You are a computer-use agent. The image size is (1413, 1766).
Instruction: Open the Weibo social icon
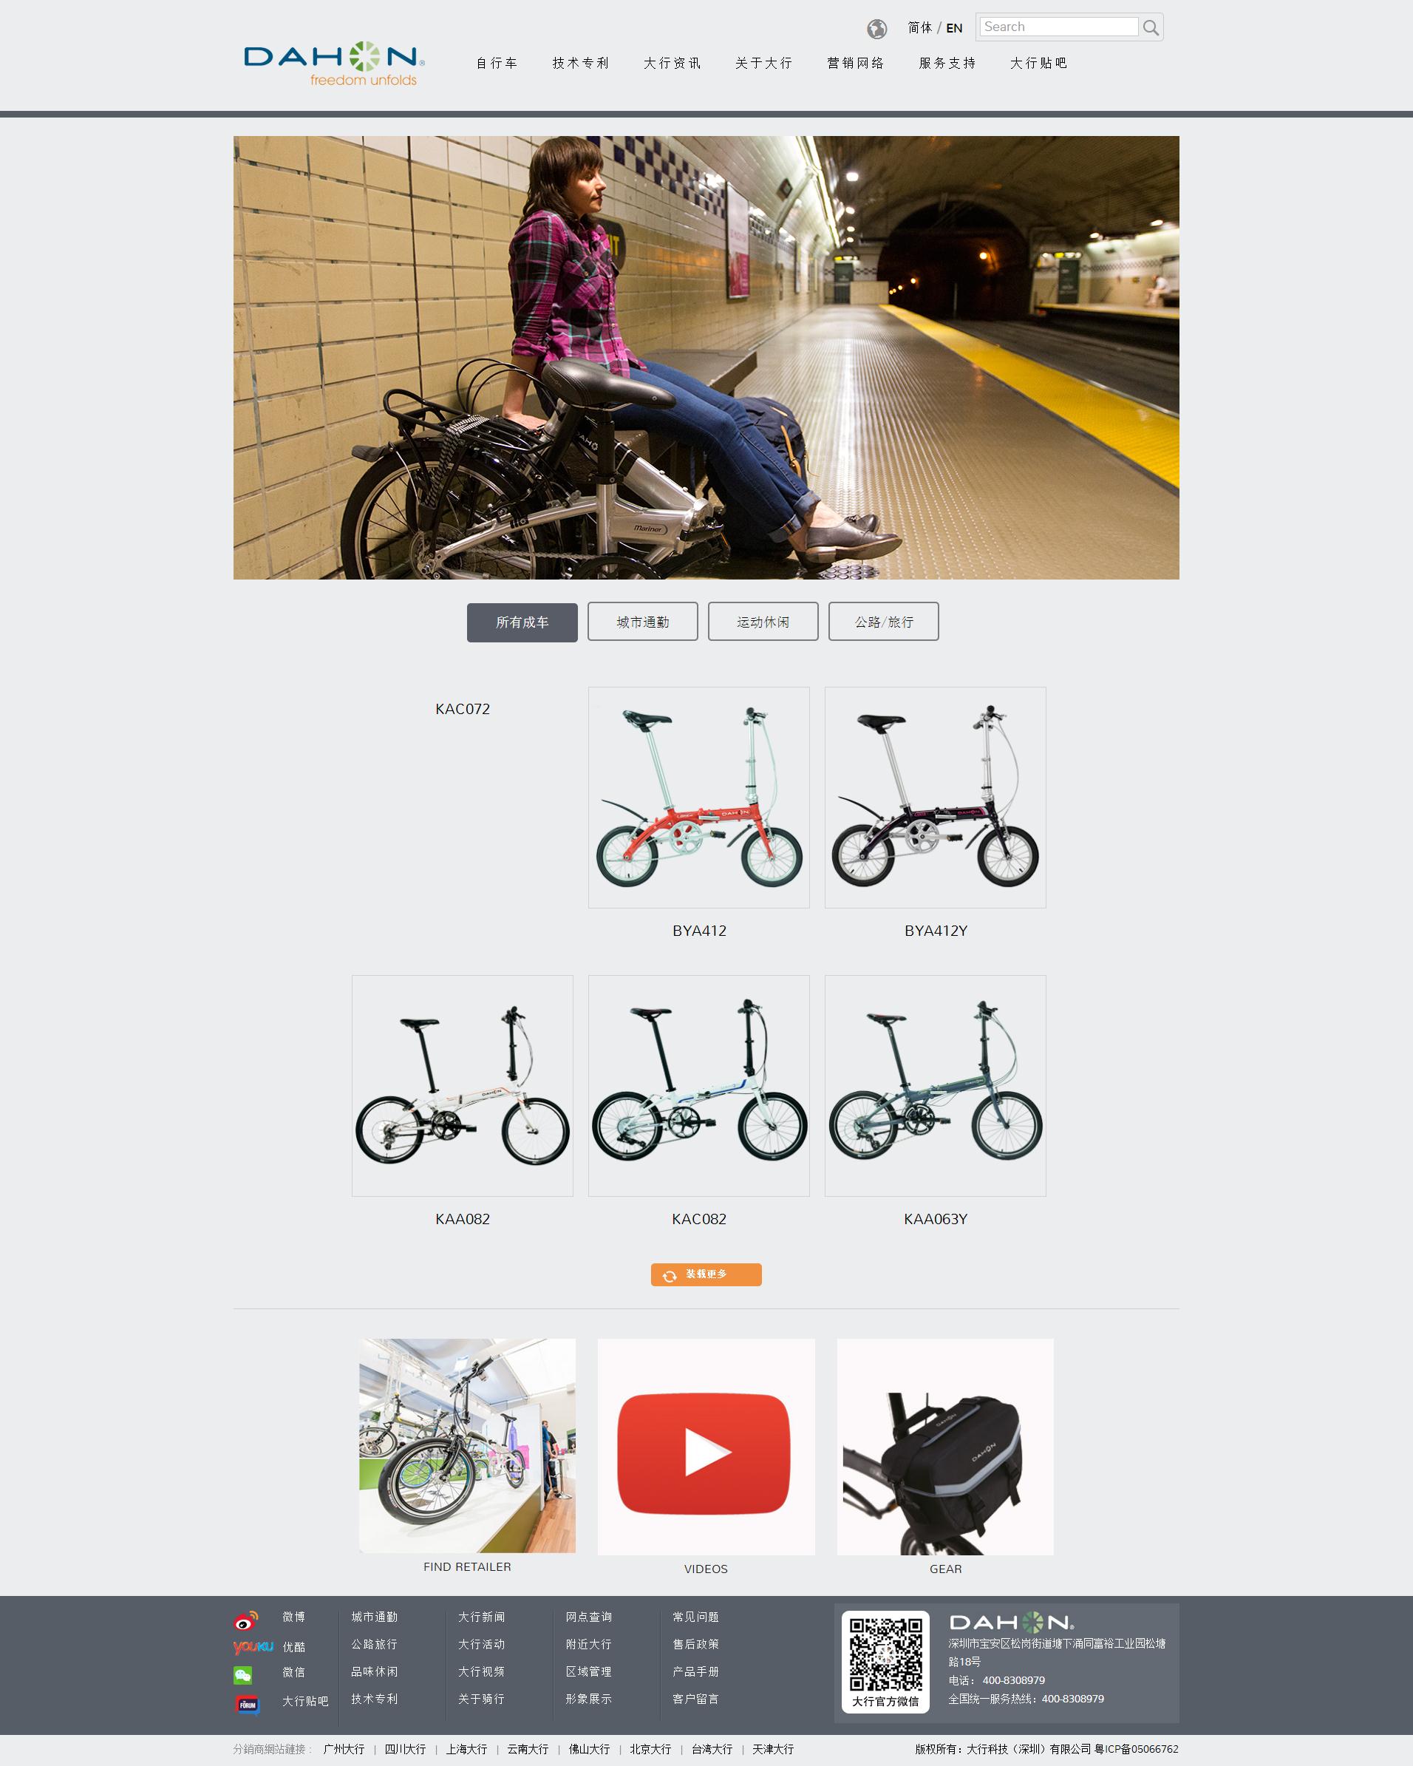pos(246,1620)
